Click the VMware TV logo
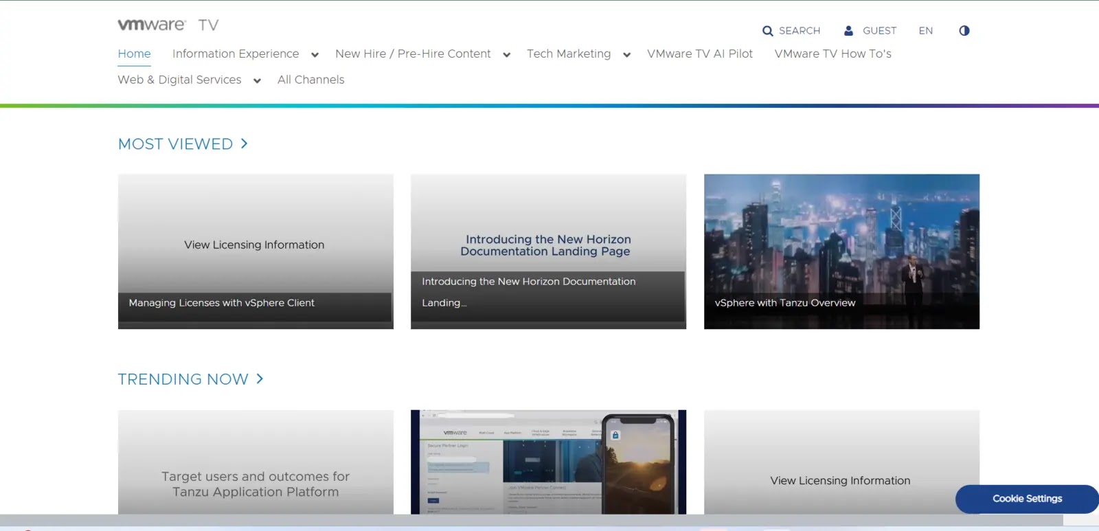The height and width of the screenshot is (531, 1099). pos(168,25)
